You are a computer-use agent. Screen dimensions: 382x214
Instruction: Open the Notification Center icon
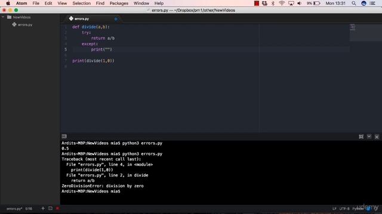pyautogui.click(x=372, y=3)
